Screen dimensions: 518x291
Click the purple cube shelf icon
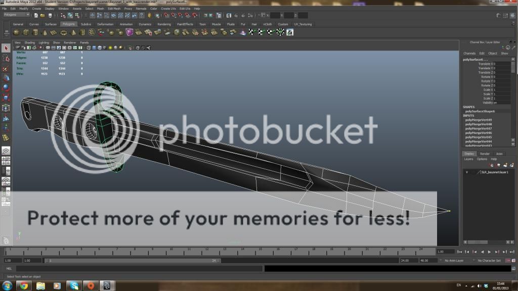click(x=129, y=32)
